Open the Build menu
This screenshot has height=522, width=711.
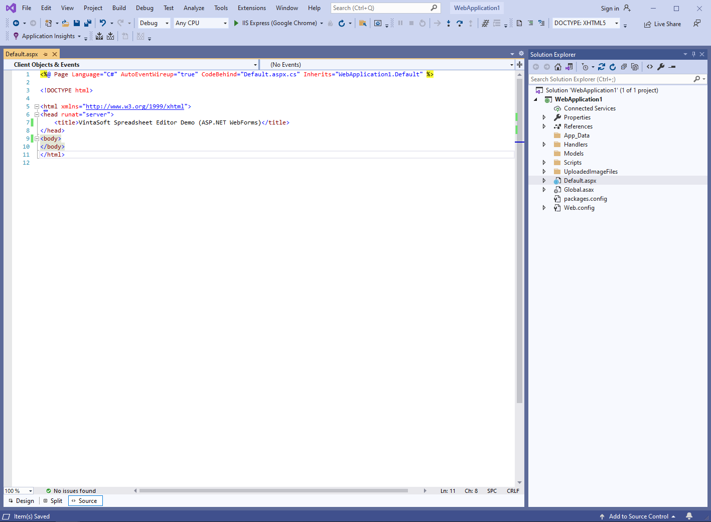click(x=119, y=8)
